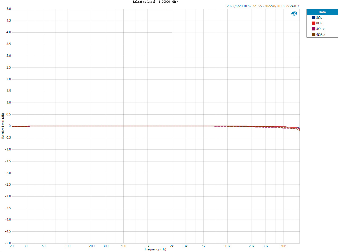Screen dimensions: 339x252
Task: Click the Data legend header
Action: click(x=322, y=12)
